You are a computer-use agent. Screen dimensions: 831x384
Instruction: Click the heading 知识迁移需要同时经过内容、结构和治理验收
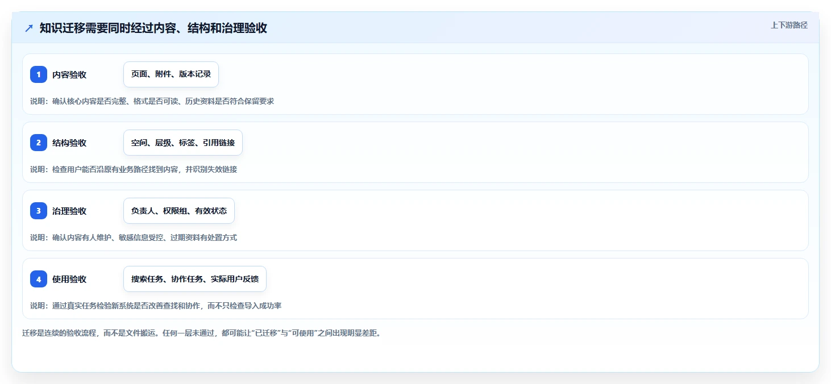tap(153, 28)
